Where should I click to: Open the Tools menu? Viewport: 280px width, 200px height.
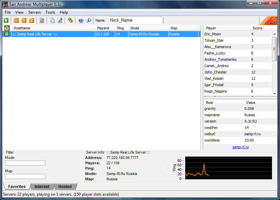pos(50,12)
